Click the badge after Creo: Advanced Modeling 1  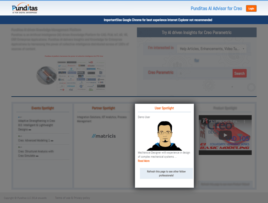[52, 141]
